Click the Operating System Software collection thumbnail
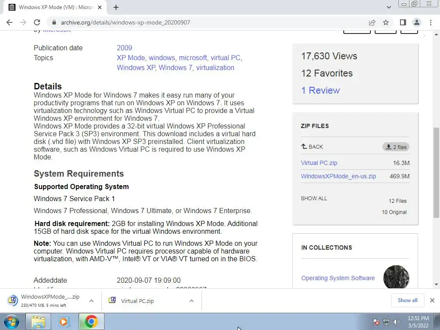The height and width of the screenshot is (330, 440). point(396,277)
